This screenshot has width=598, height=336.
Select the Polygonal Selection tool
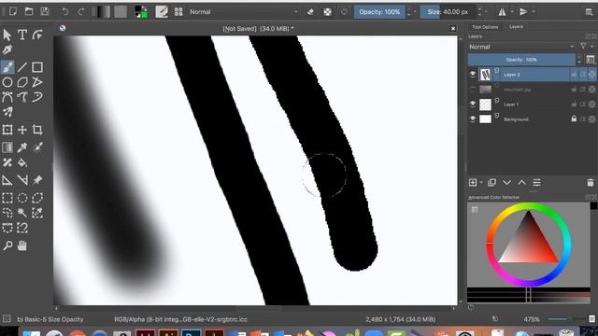click(x=37, y=198)
